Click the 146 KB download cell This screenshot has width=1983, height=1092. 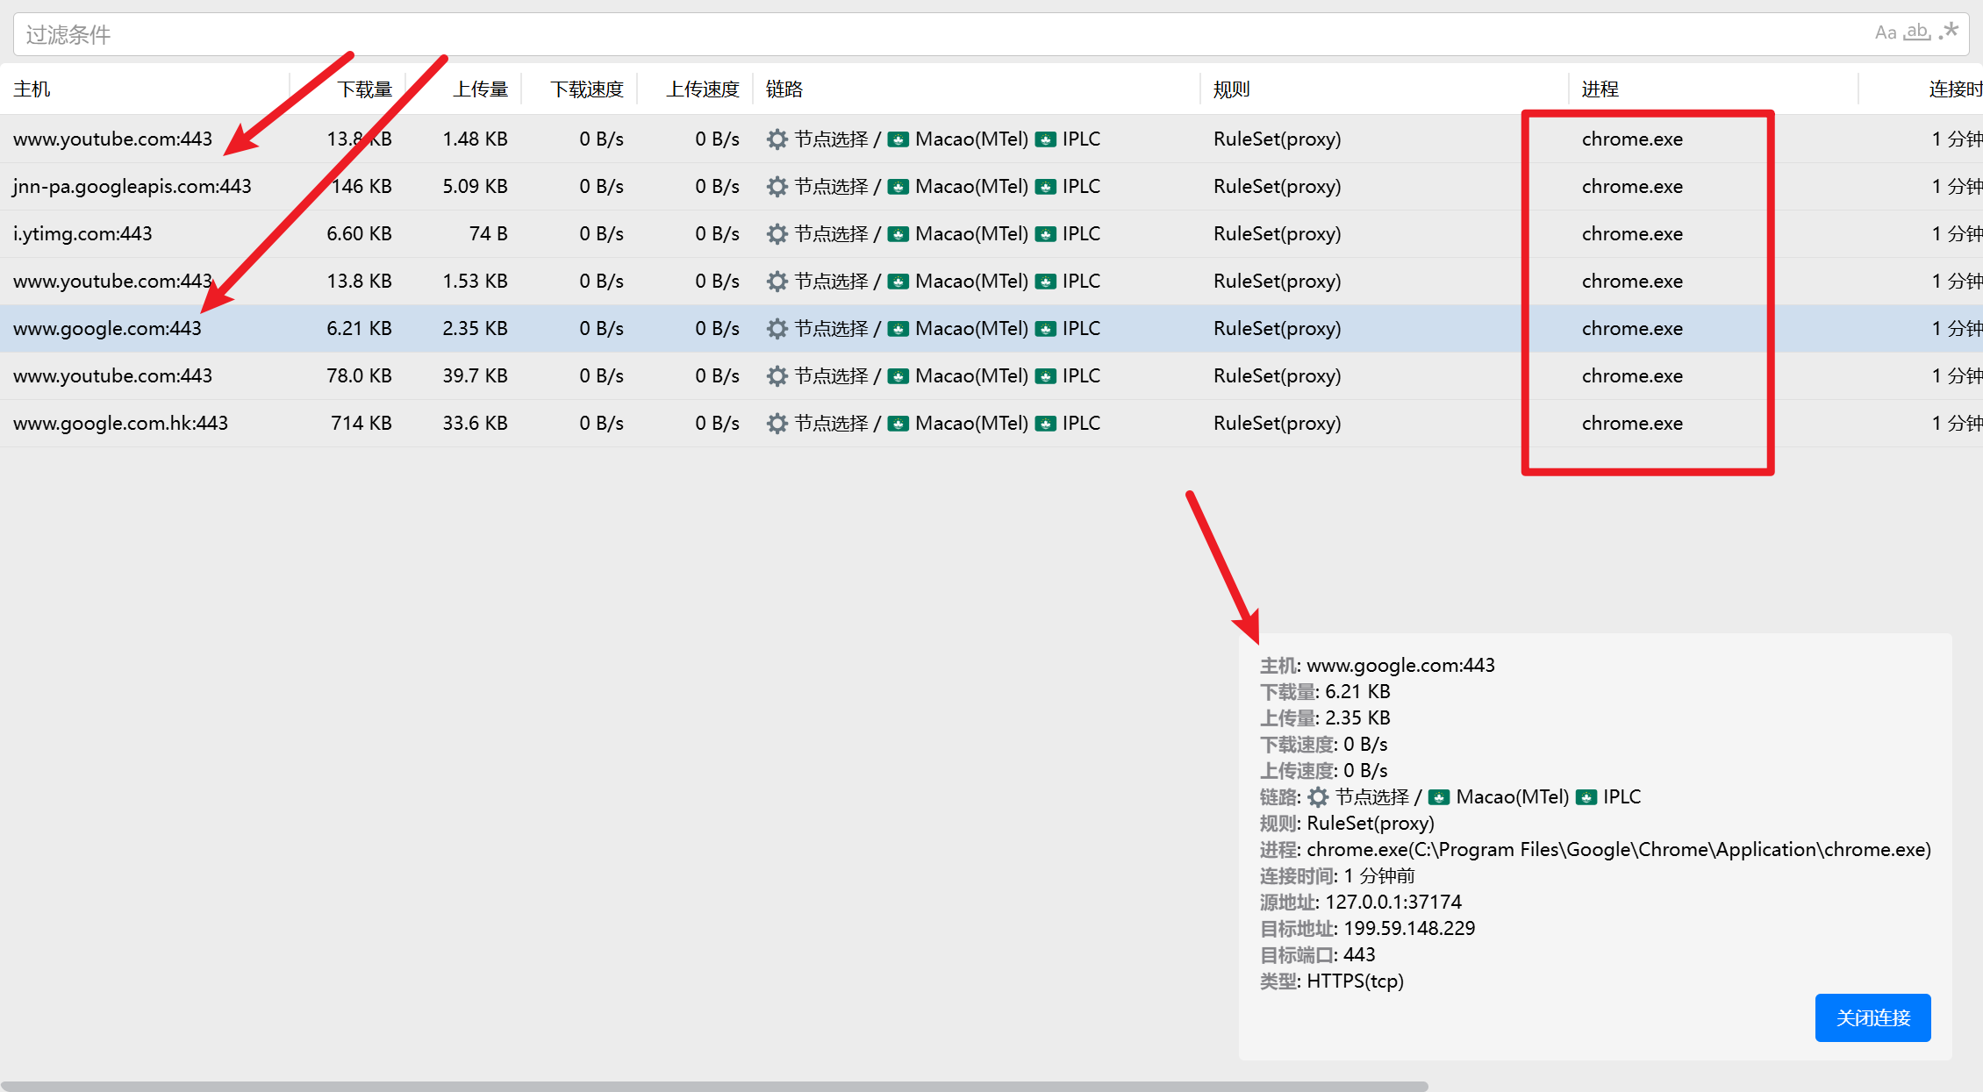point(361,186)
